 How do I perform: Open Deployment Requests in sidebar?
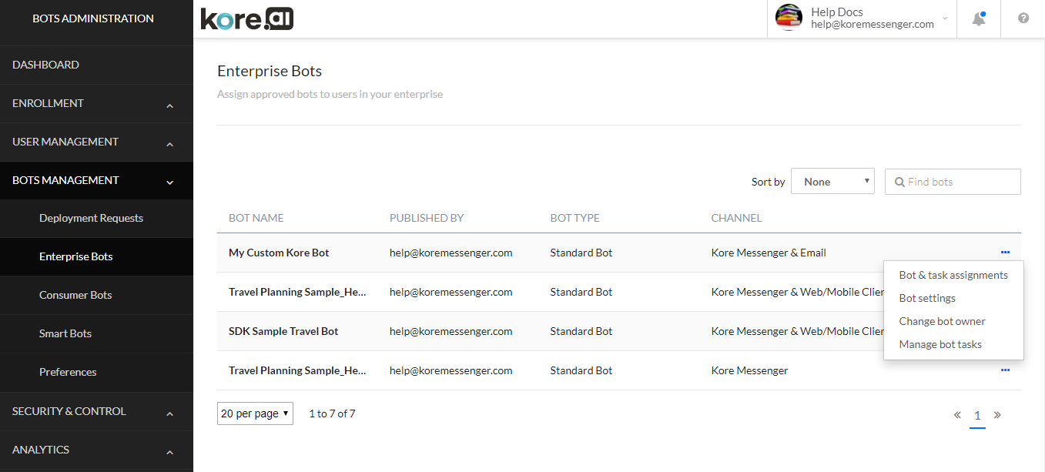pyautogui.click(x=91, y=218)
